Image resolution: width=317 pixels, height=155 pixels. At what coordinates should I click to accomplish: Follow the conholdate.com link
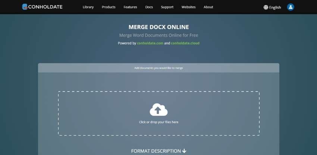point(150,43)
